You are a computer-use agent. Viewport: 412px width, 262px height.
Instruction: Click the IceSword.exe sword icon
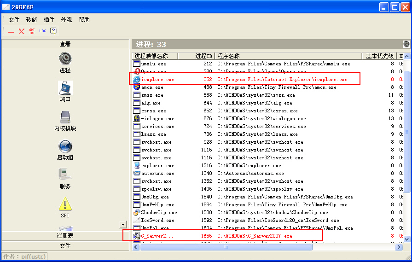[137, 220]
